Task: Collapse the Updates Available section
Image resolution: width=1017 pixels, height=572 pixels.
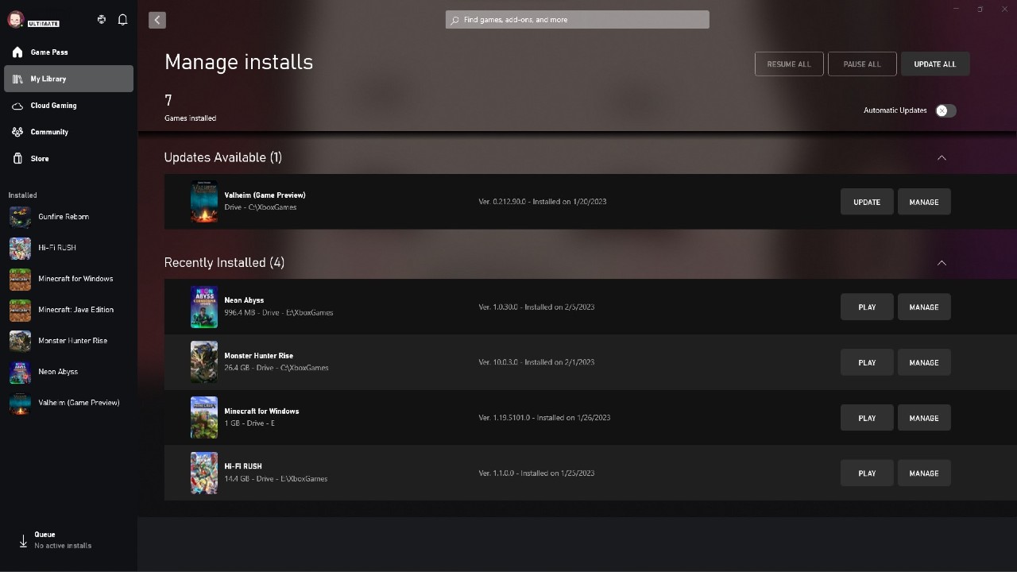Action: 942,157
